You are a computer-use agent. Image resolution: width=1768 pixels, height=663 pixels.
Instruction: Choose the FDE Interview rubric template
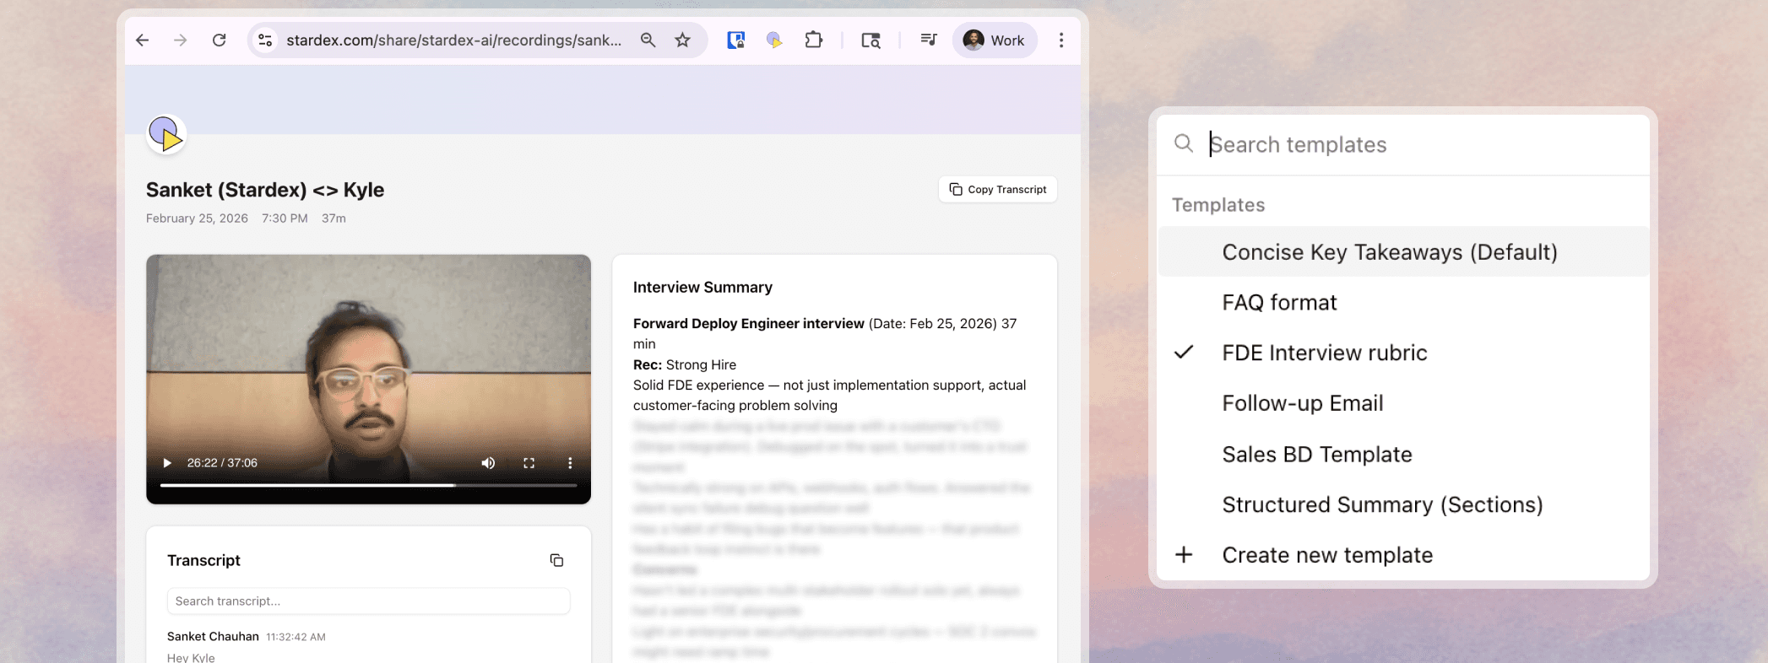[1403, 353]
